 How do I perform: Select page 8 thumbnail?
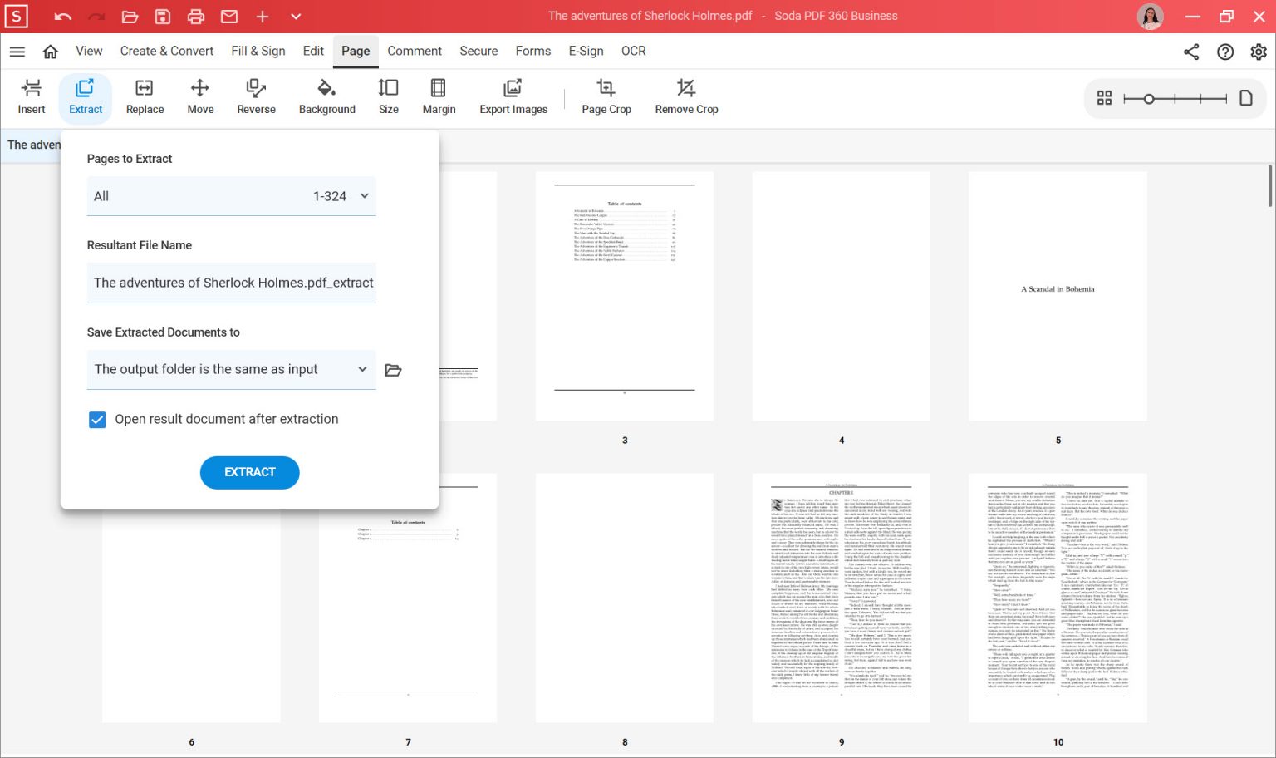[x=625, y=598]
